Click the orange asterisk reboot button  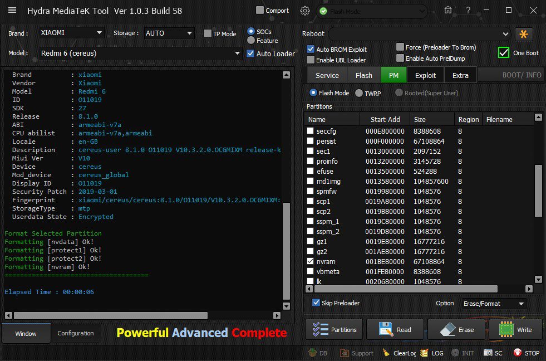[524, 34]
